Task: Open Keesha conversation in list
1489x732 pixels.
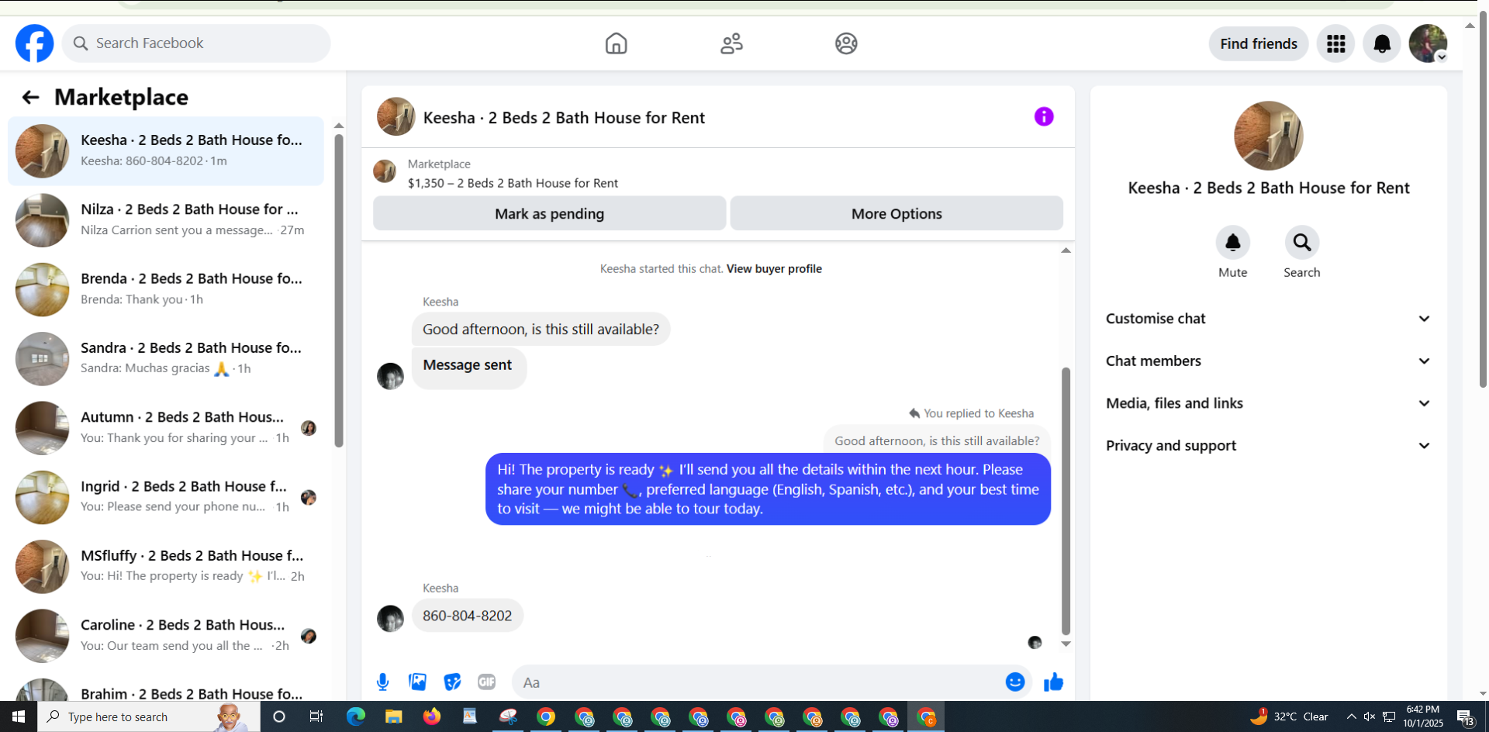Action: [x=166, y=151]
